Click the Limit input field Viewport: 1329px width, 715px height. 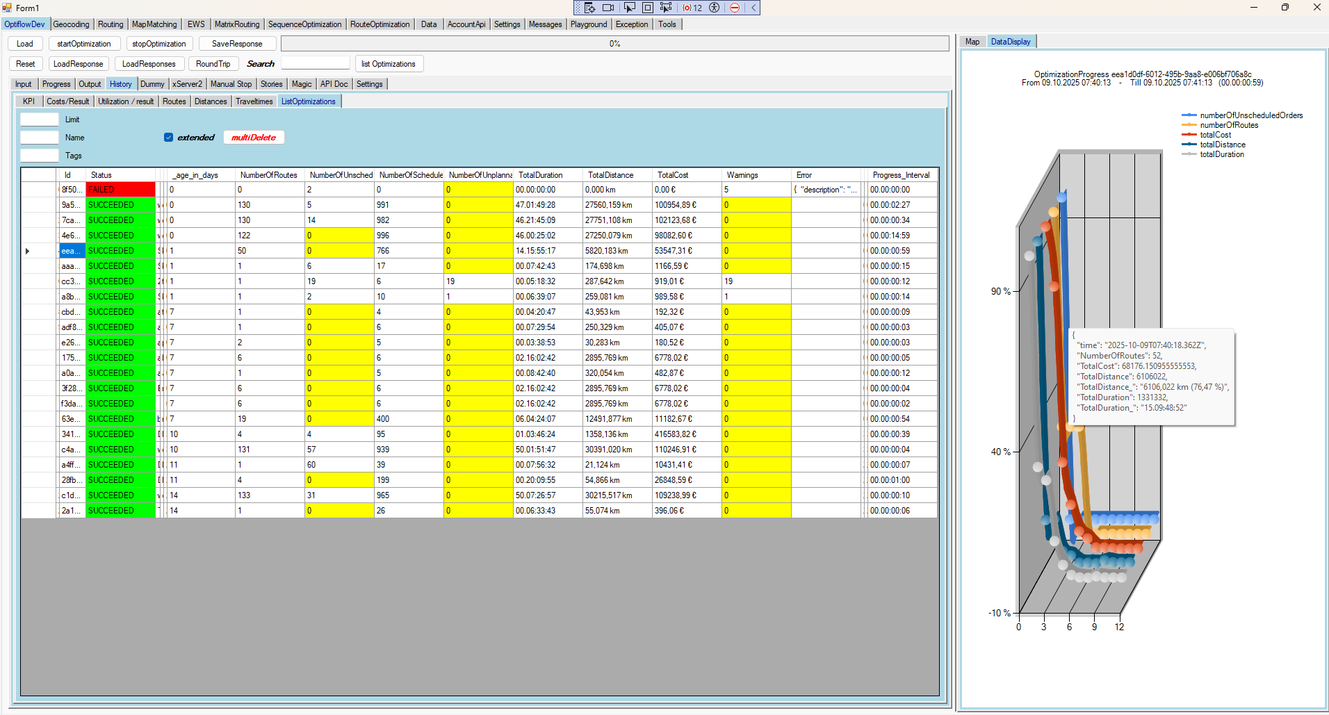click(x=40, y=120)
